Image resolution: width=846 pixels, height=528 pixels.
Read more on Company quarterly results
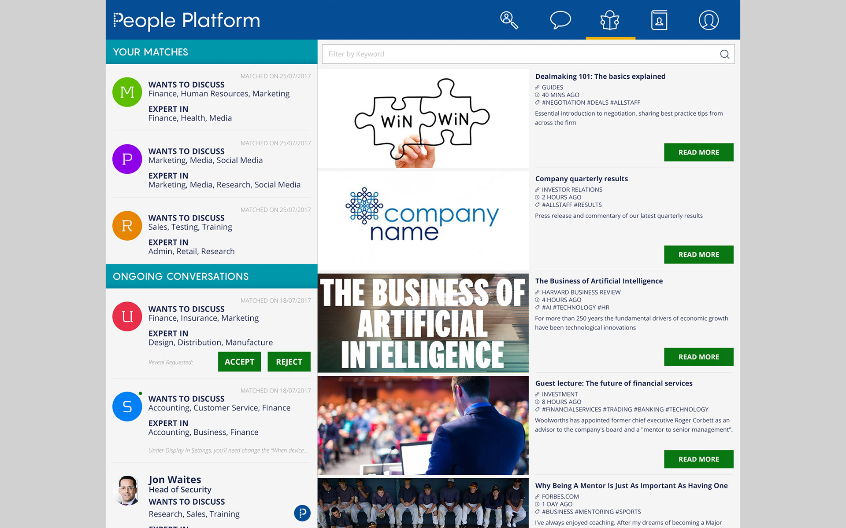(x=698, y=255)
